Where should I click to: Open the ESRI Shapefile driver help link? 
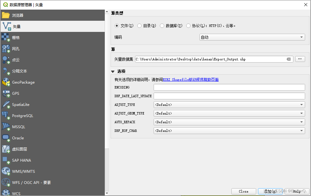[x=191, y=80]
